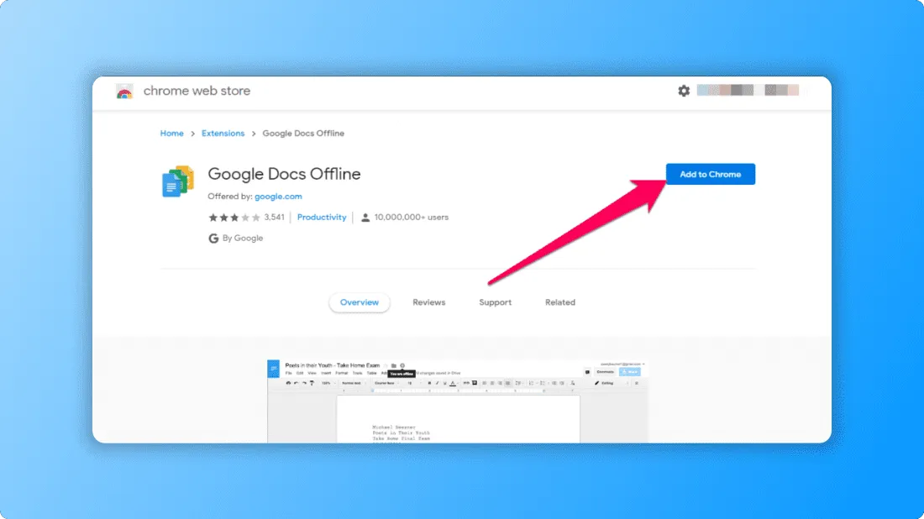924x519 pixels.
Task: Click the star rating row
Action: click(x=234, y=218)
